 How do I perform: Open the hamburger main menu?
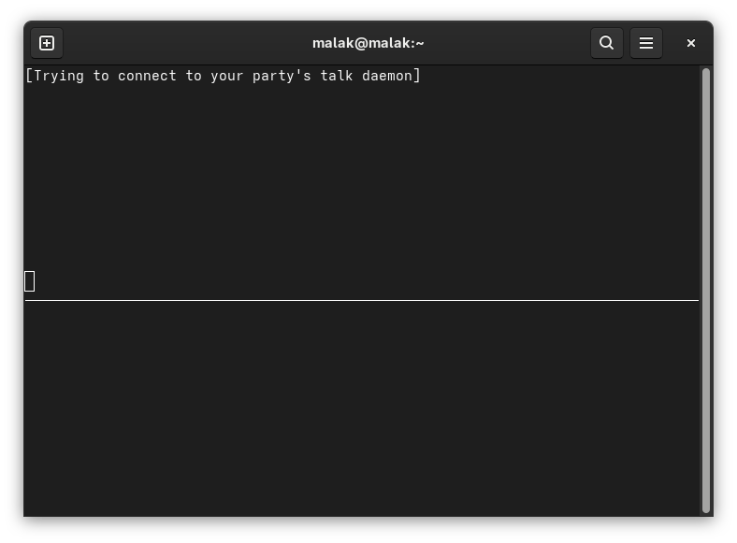tap(646, 43)
